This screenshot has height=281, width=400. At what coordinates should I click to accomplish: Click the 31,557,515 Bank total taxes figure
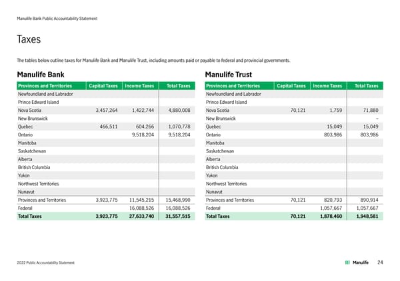tap(178, 216)
